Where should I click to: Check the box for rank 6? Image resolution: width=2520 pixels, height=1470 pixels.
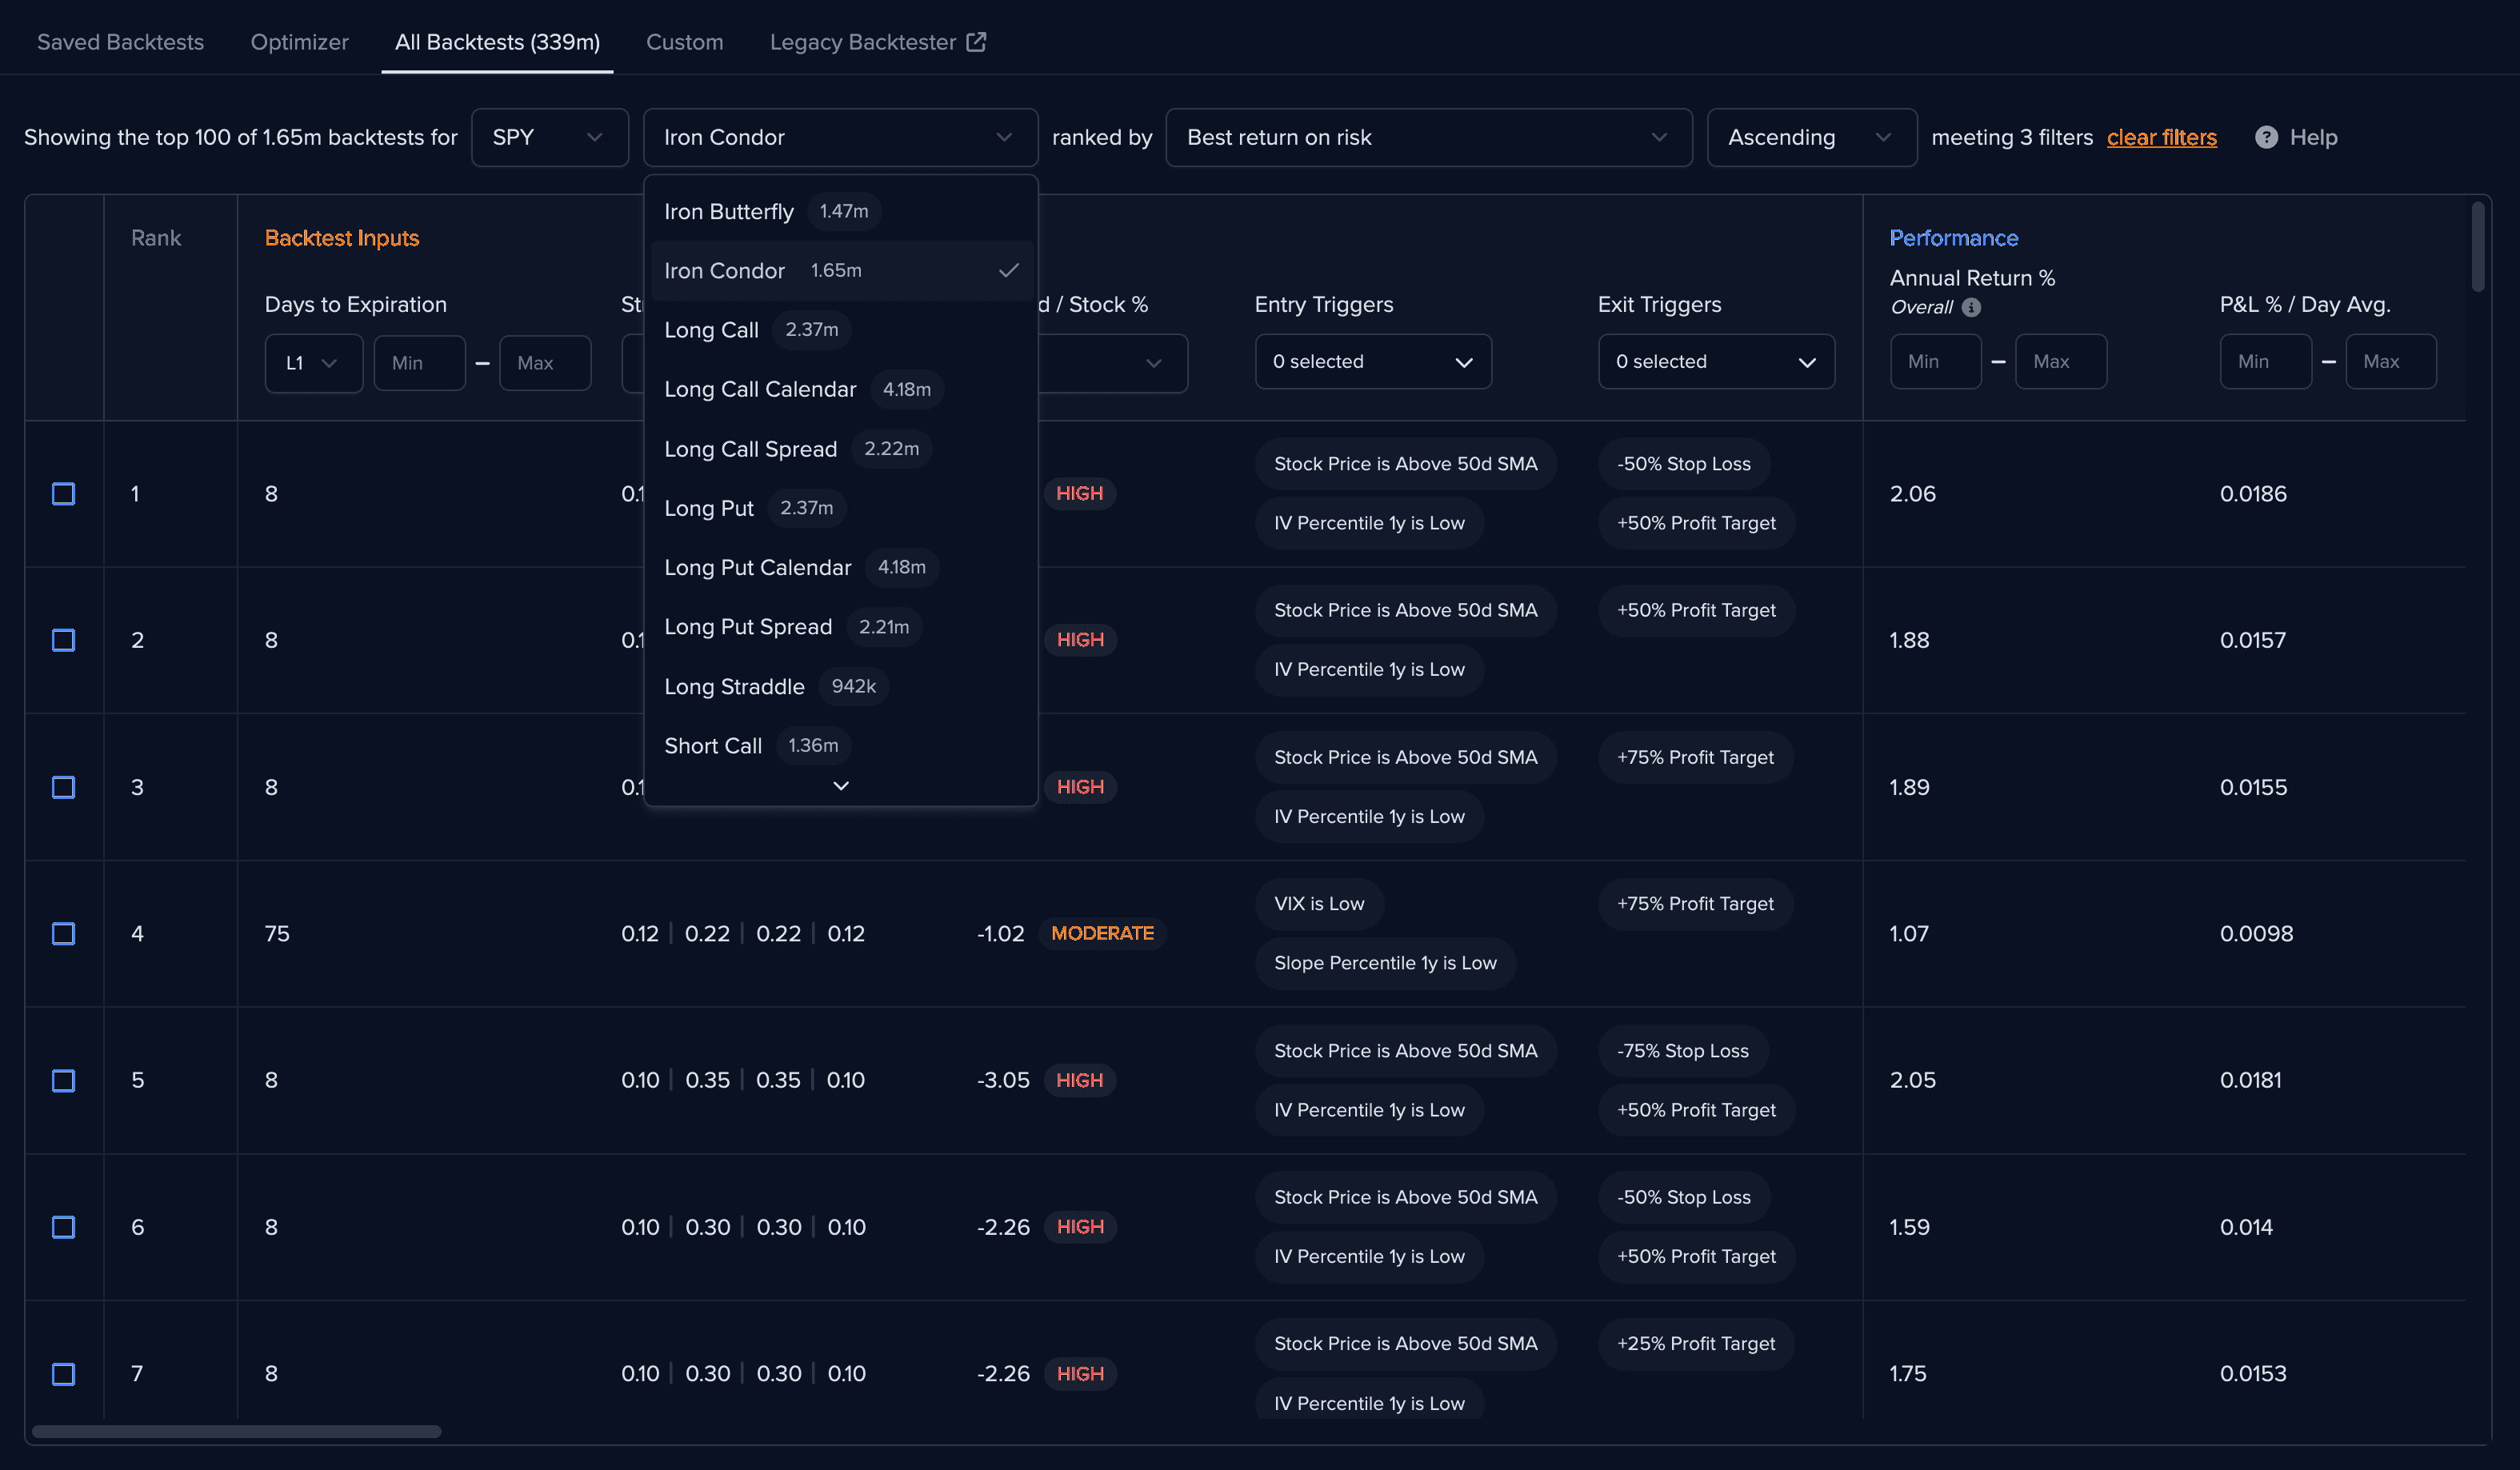point(63,1227)
